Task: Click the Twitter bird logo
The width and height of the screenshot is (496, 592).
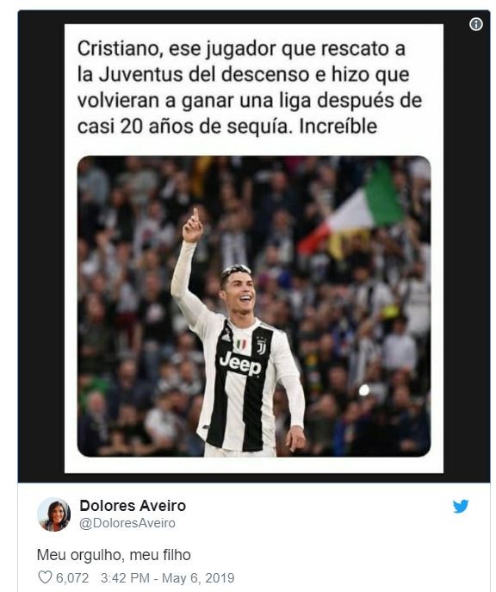Action: pyautogui.click(x=461, y=507)
